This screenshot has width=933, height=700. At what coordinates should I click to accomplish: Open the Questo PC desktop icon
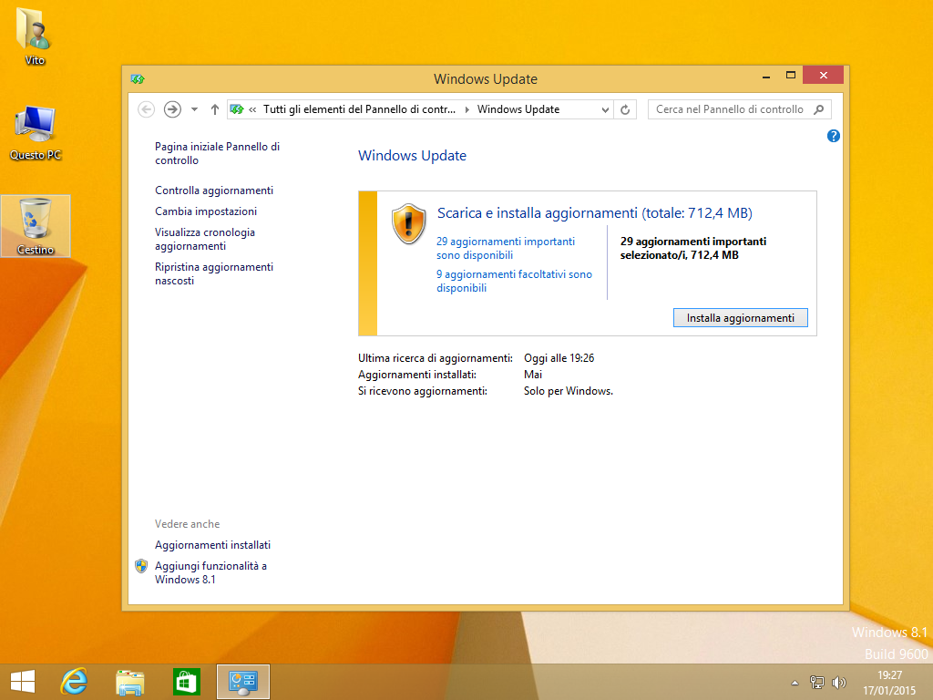pos(36,133)
